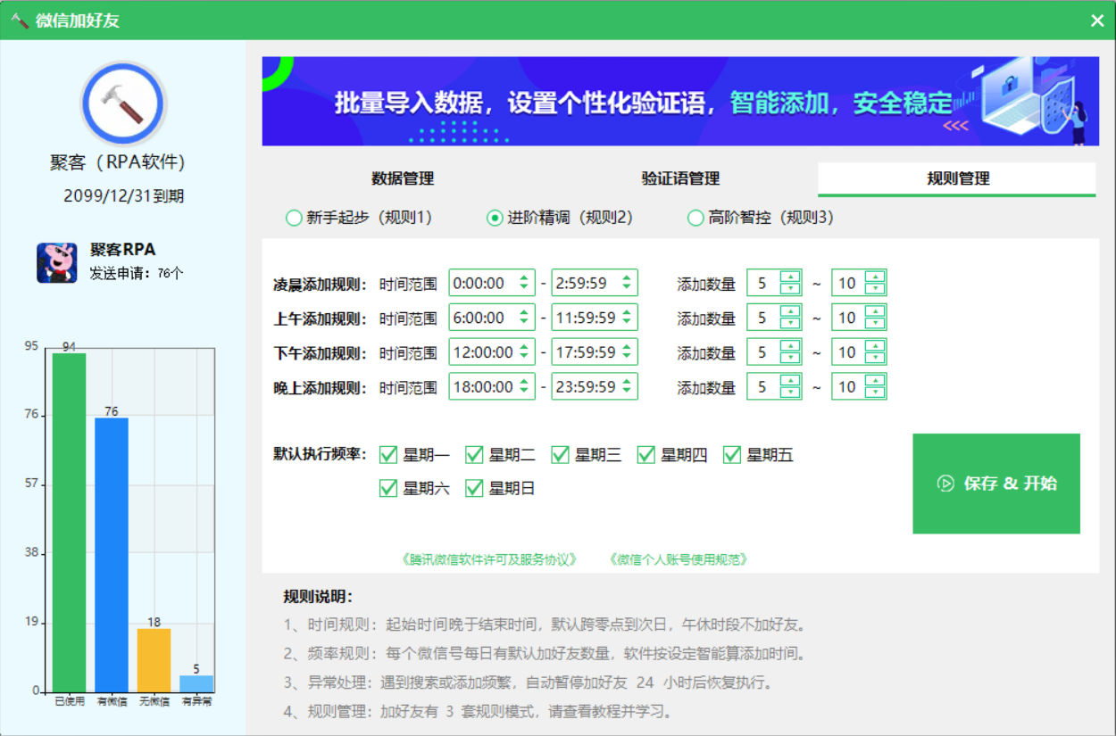Select 高阶智控 (规则3) radio option
Screen dimensions: 1116x736
pos(695,218)
